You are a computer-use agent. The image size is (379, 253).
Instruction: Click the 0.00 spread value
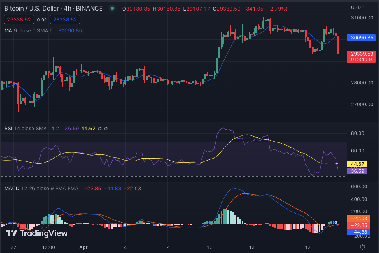point(42,20)
